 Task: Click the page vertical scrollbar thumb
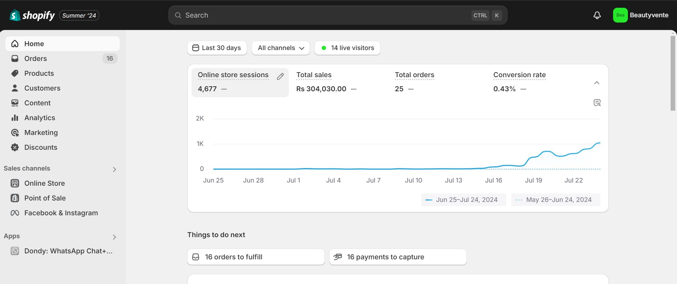click(x=673, y=73)
